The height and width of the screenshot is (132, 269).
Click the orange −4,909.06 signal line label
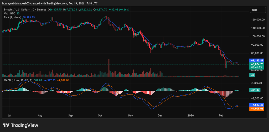tap(257, 108)
